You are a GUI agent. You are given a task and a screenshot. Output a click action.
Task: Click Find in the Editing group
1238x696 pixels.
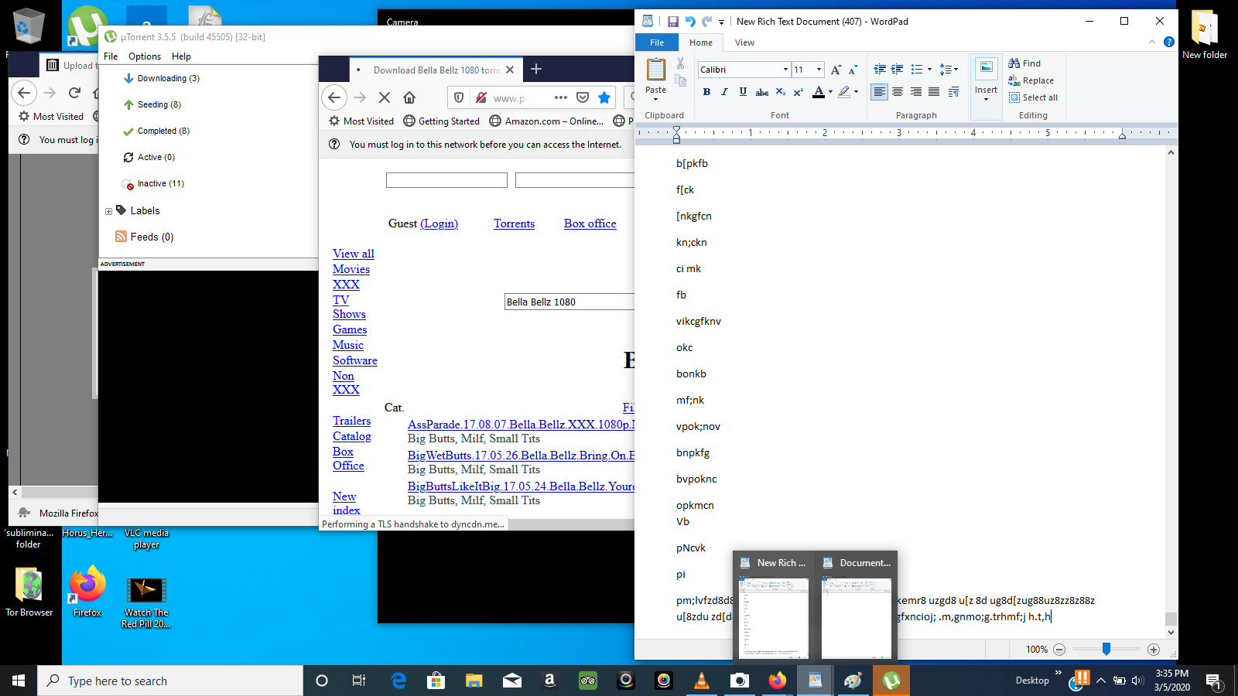click(1024, 63)
